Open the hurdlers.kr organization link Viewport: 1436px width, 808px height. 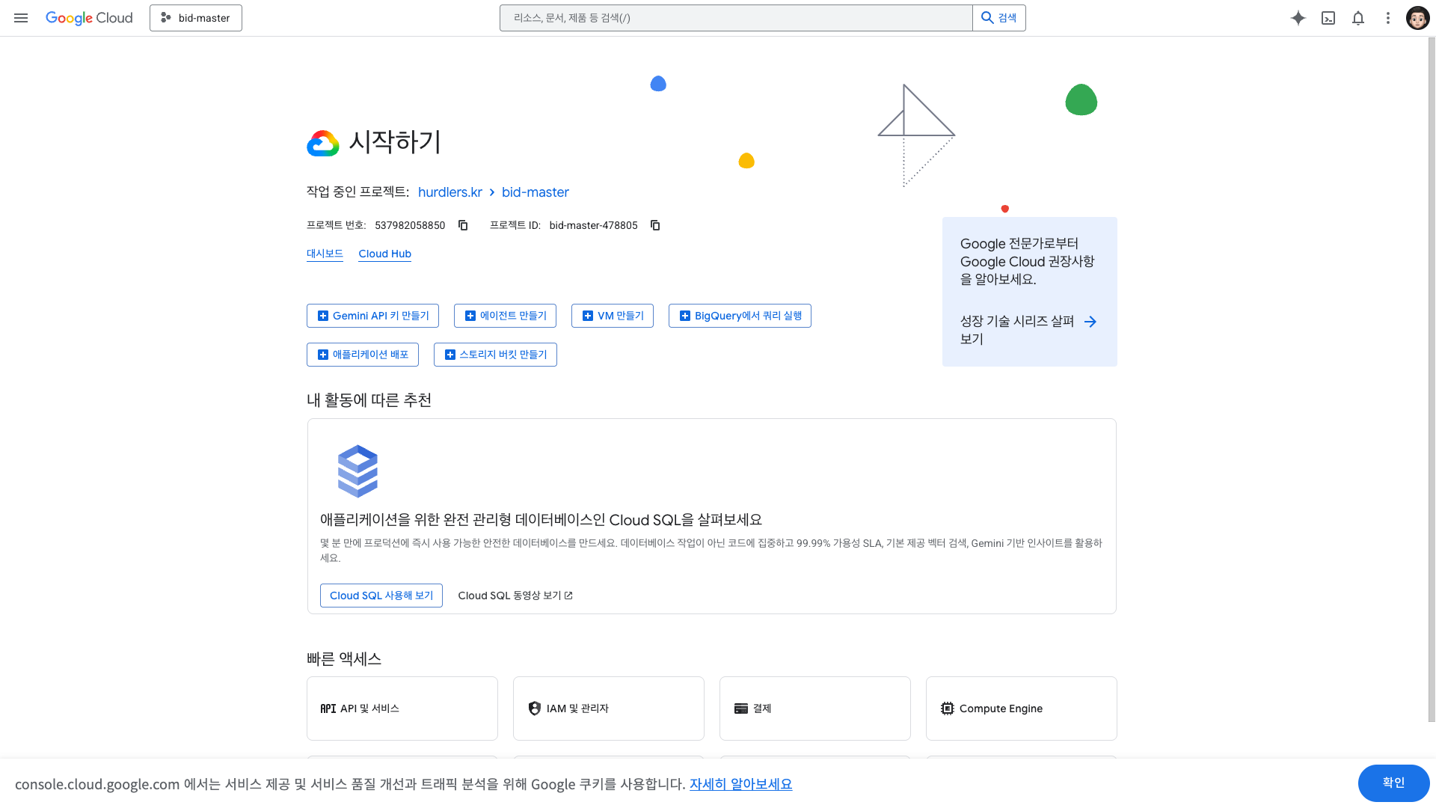450,192
